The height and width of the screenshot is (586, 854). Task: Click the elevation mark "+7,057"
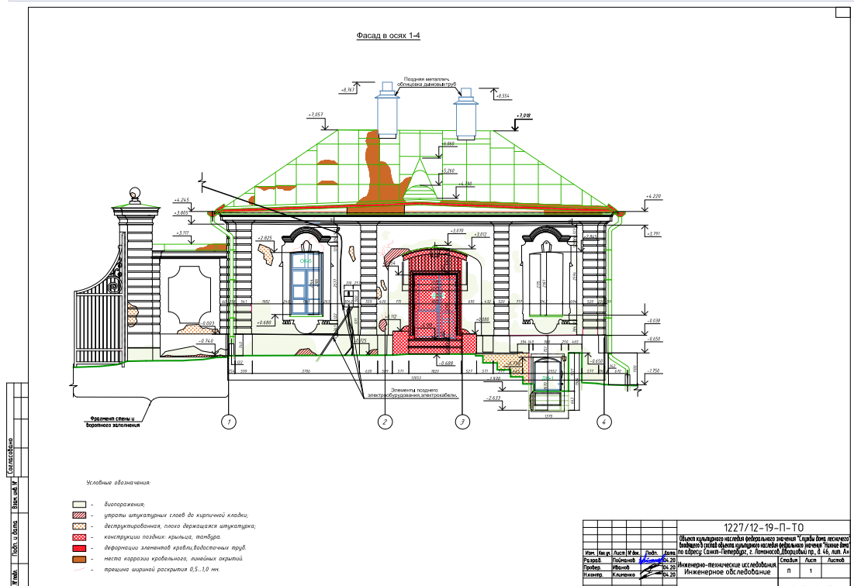point(316,115)
